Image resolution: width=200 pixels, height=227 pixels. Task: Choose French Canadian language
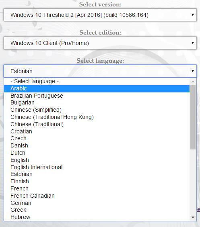(x=97, y=196)
